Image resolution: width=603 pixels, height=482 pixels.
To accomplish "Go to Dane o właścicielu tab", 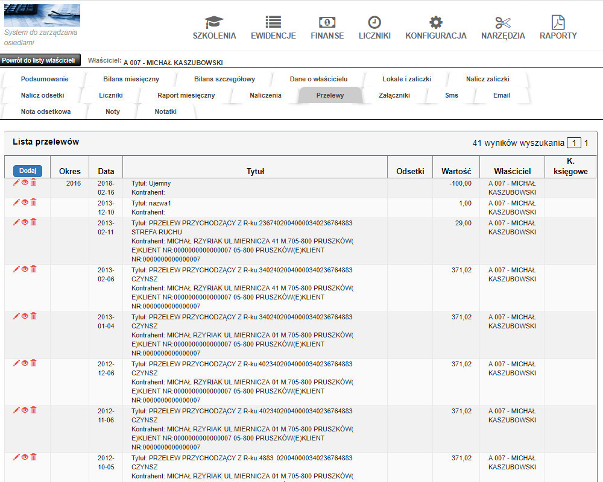I will (x=319, y=79).
